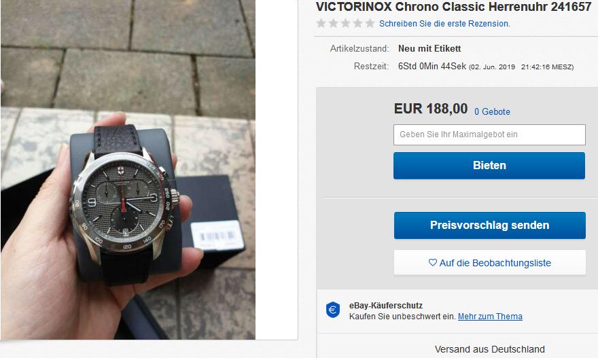
Task: Click 'Versand aus Deutschland' shipping text
Action: [490, 349]
